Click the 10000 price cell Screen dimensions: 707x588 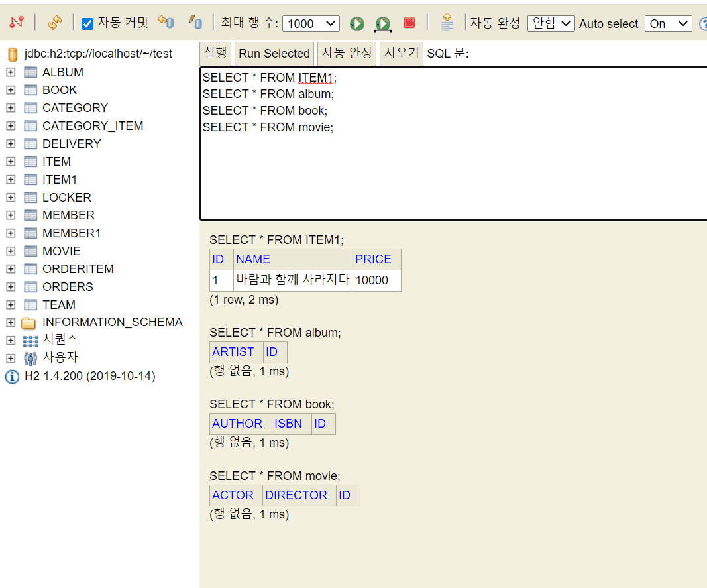[376, 280]
